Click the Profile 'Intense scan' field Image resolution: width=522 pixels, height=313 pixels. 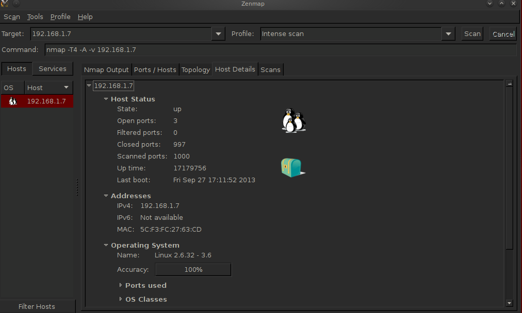pyautogui.click(x=351, y=34)
